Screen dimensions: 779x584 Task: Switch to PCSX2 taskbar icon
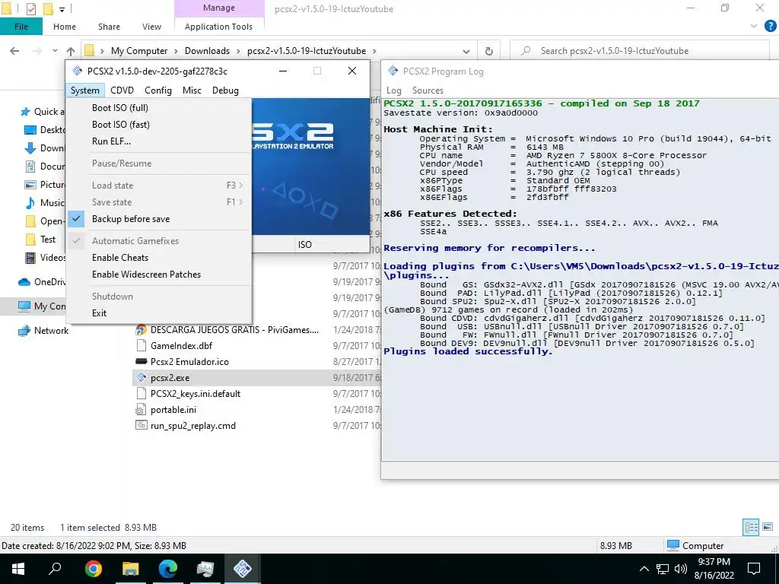tap(243, 569)
